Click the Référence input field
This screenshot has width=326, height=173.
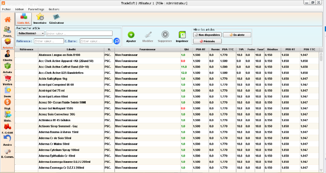49,41
